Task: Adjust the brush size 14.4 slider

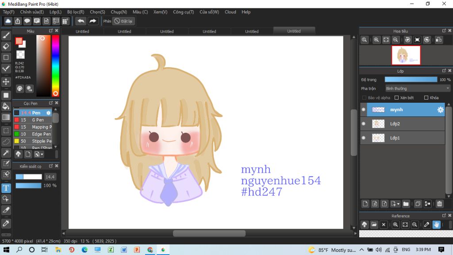Action: click(x=29, y=177)
